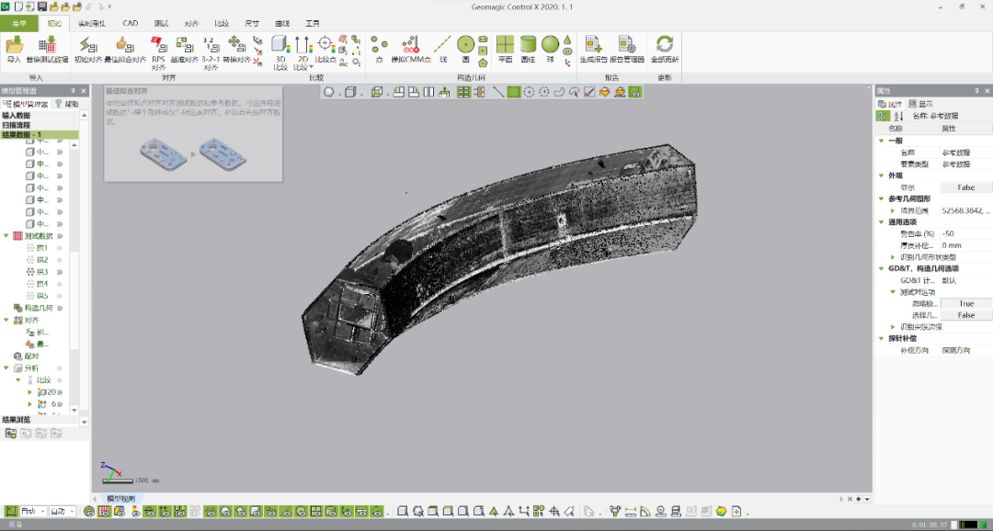Open the CAD ribbon tab
This screenshot has width=993, height=531.
click(130, 23)
